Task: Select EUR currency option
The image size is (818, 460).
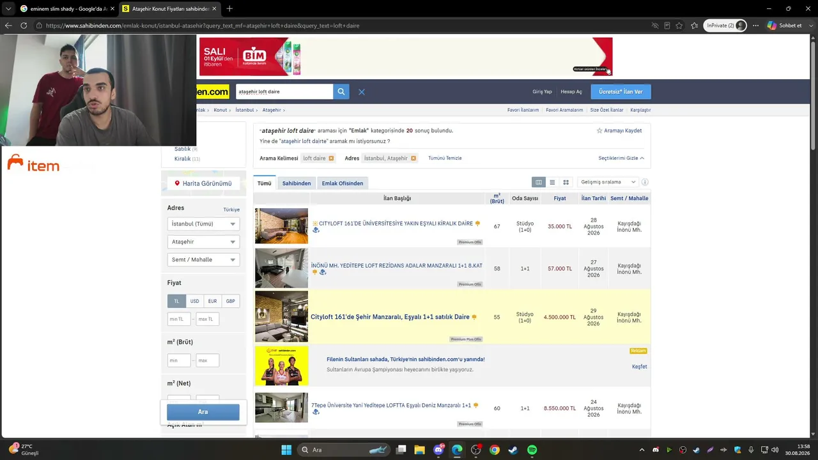Action: point(212,301)
